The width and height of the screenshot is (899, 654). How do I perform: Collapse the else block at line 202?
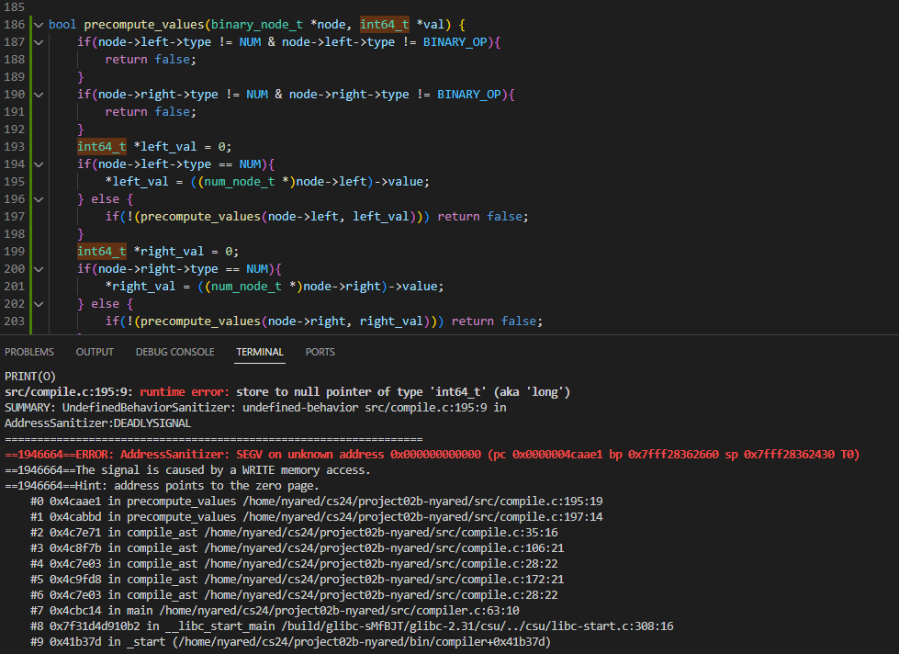coord(39,303)
